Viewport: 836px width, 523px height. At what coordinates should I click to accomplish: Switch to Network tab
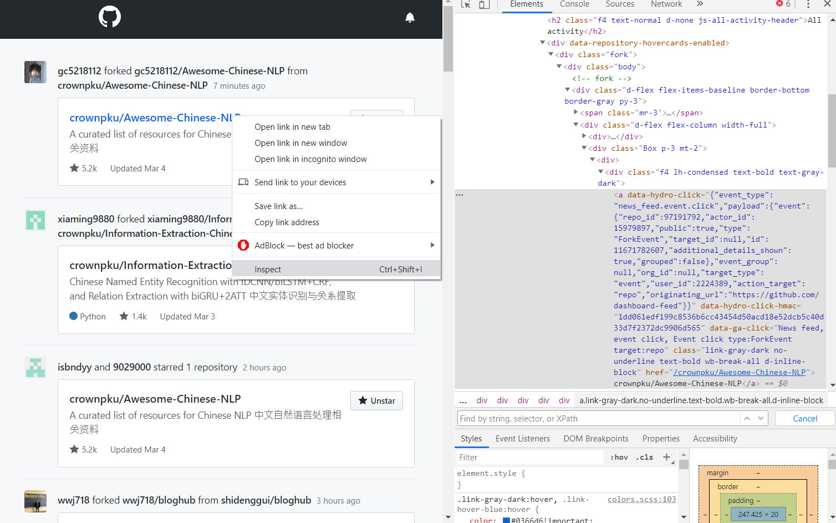coord(666,4)
